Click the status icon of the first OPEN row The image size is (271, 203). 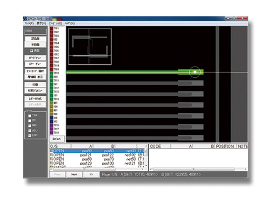[x=51, y=151]
